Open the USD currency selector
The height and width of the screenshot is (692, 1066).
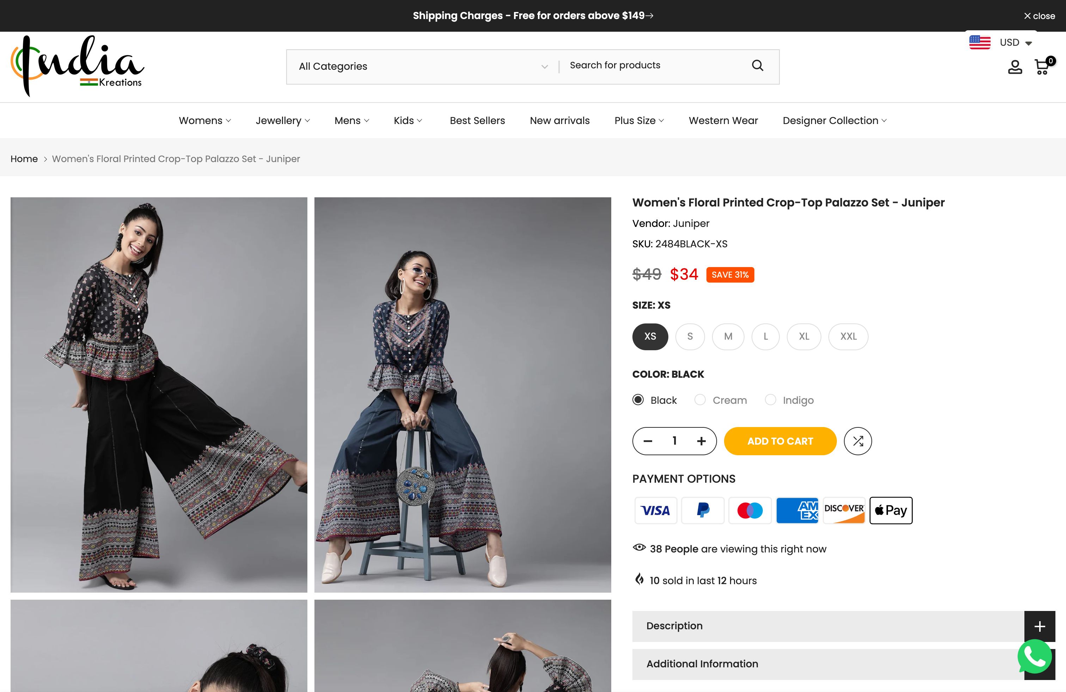tap(1015, 43)
